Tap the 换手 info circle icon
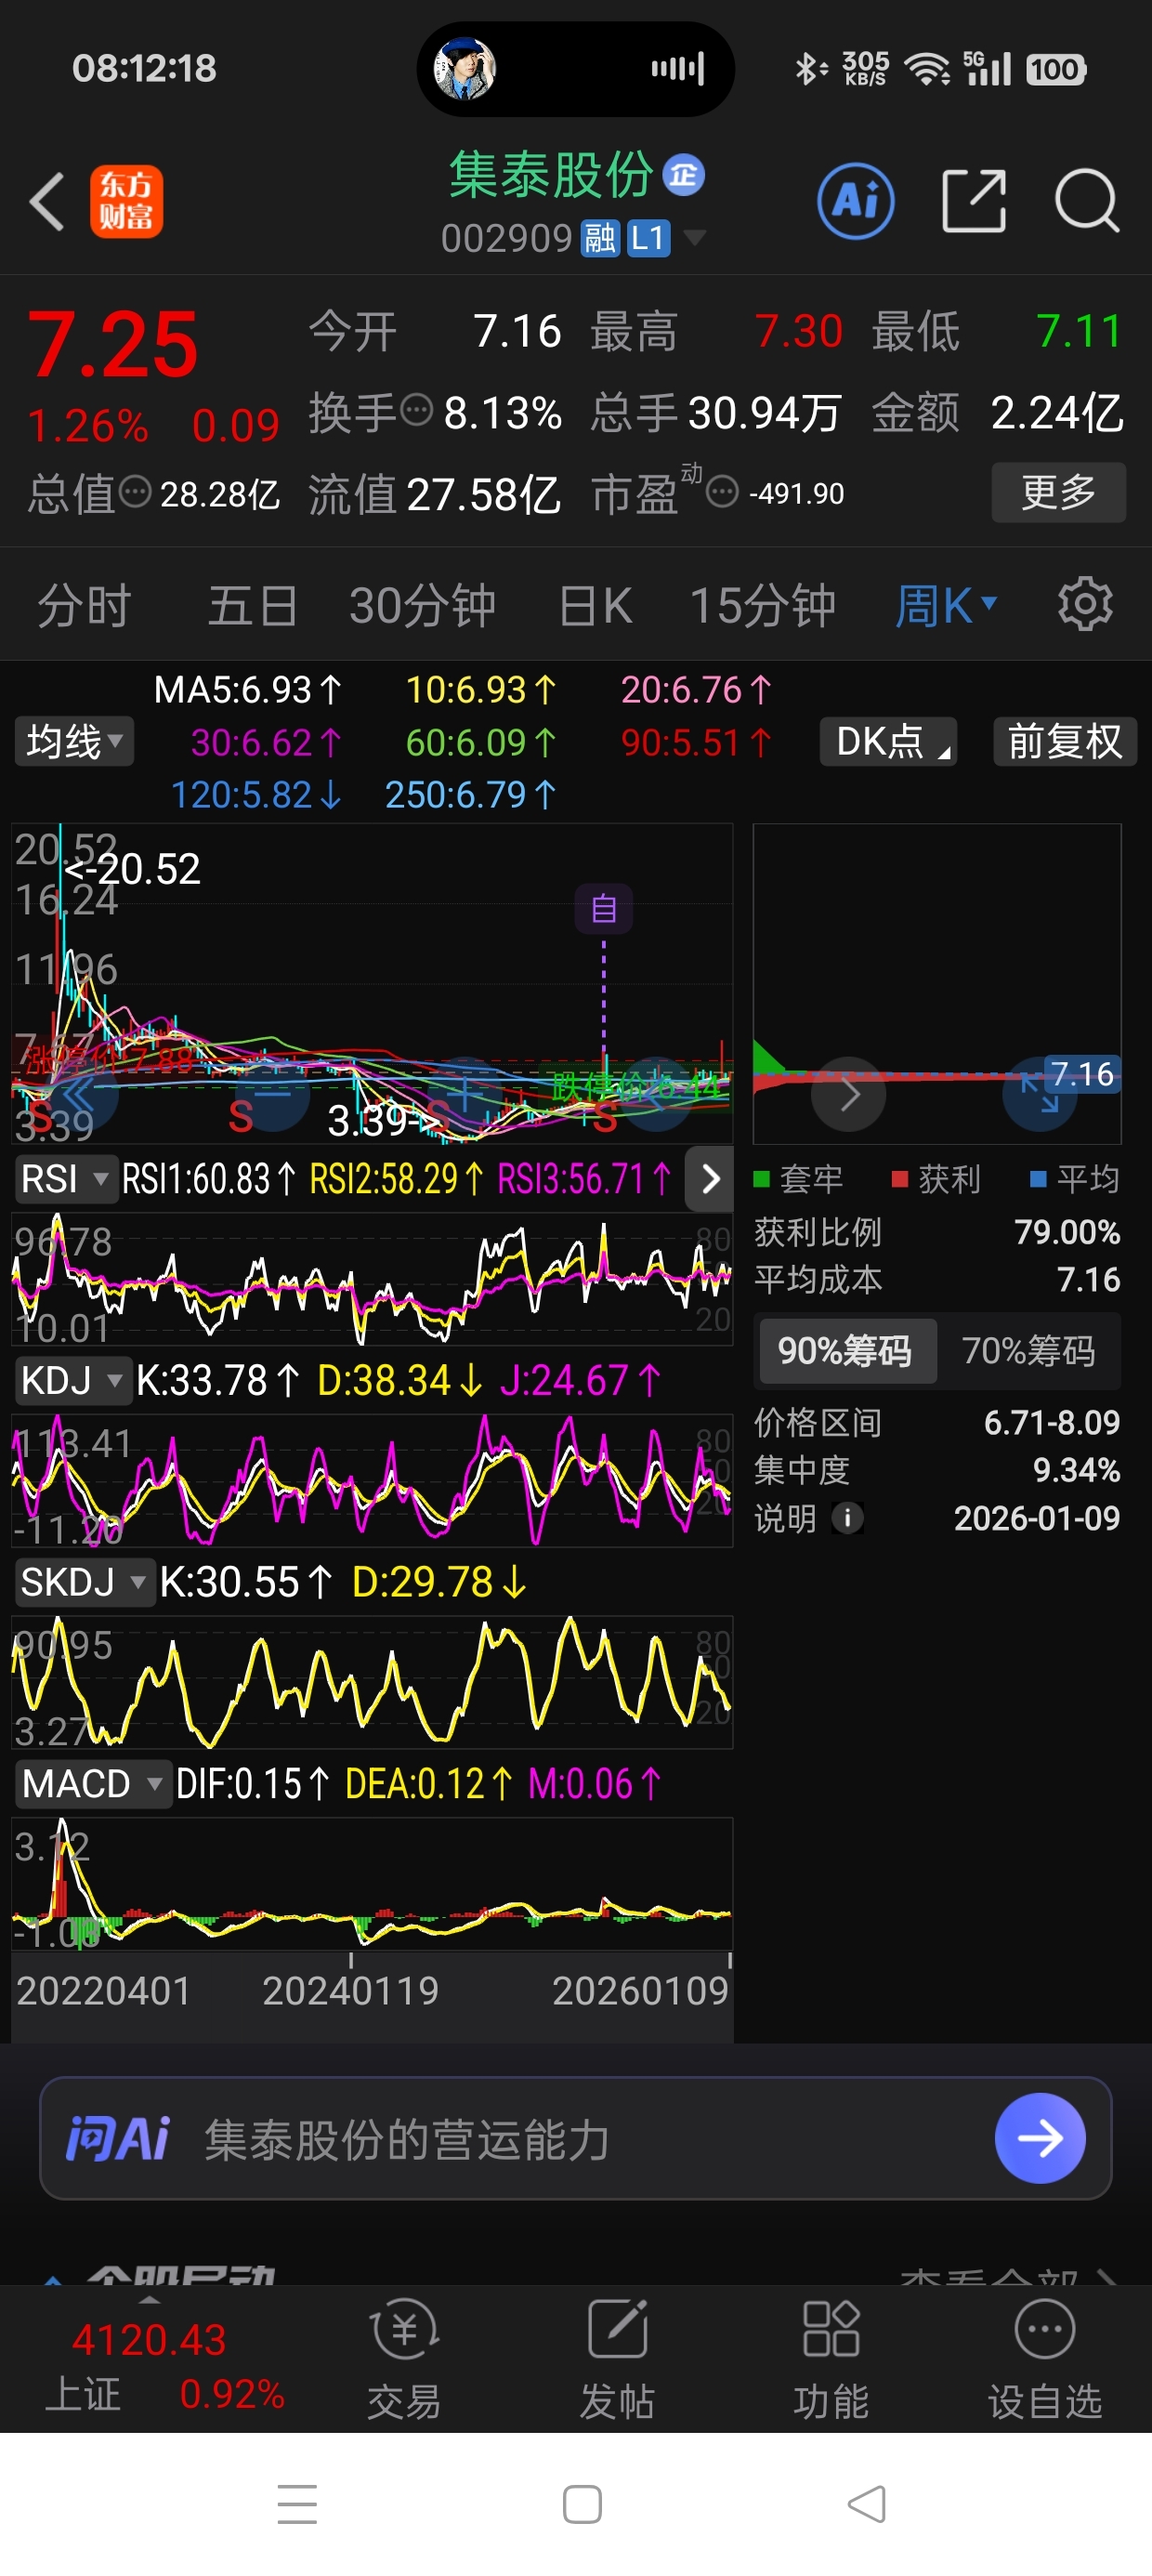 (x=416, y=410)
